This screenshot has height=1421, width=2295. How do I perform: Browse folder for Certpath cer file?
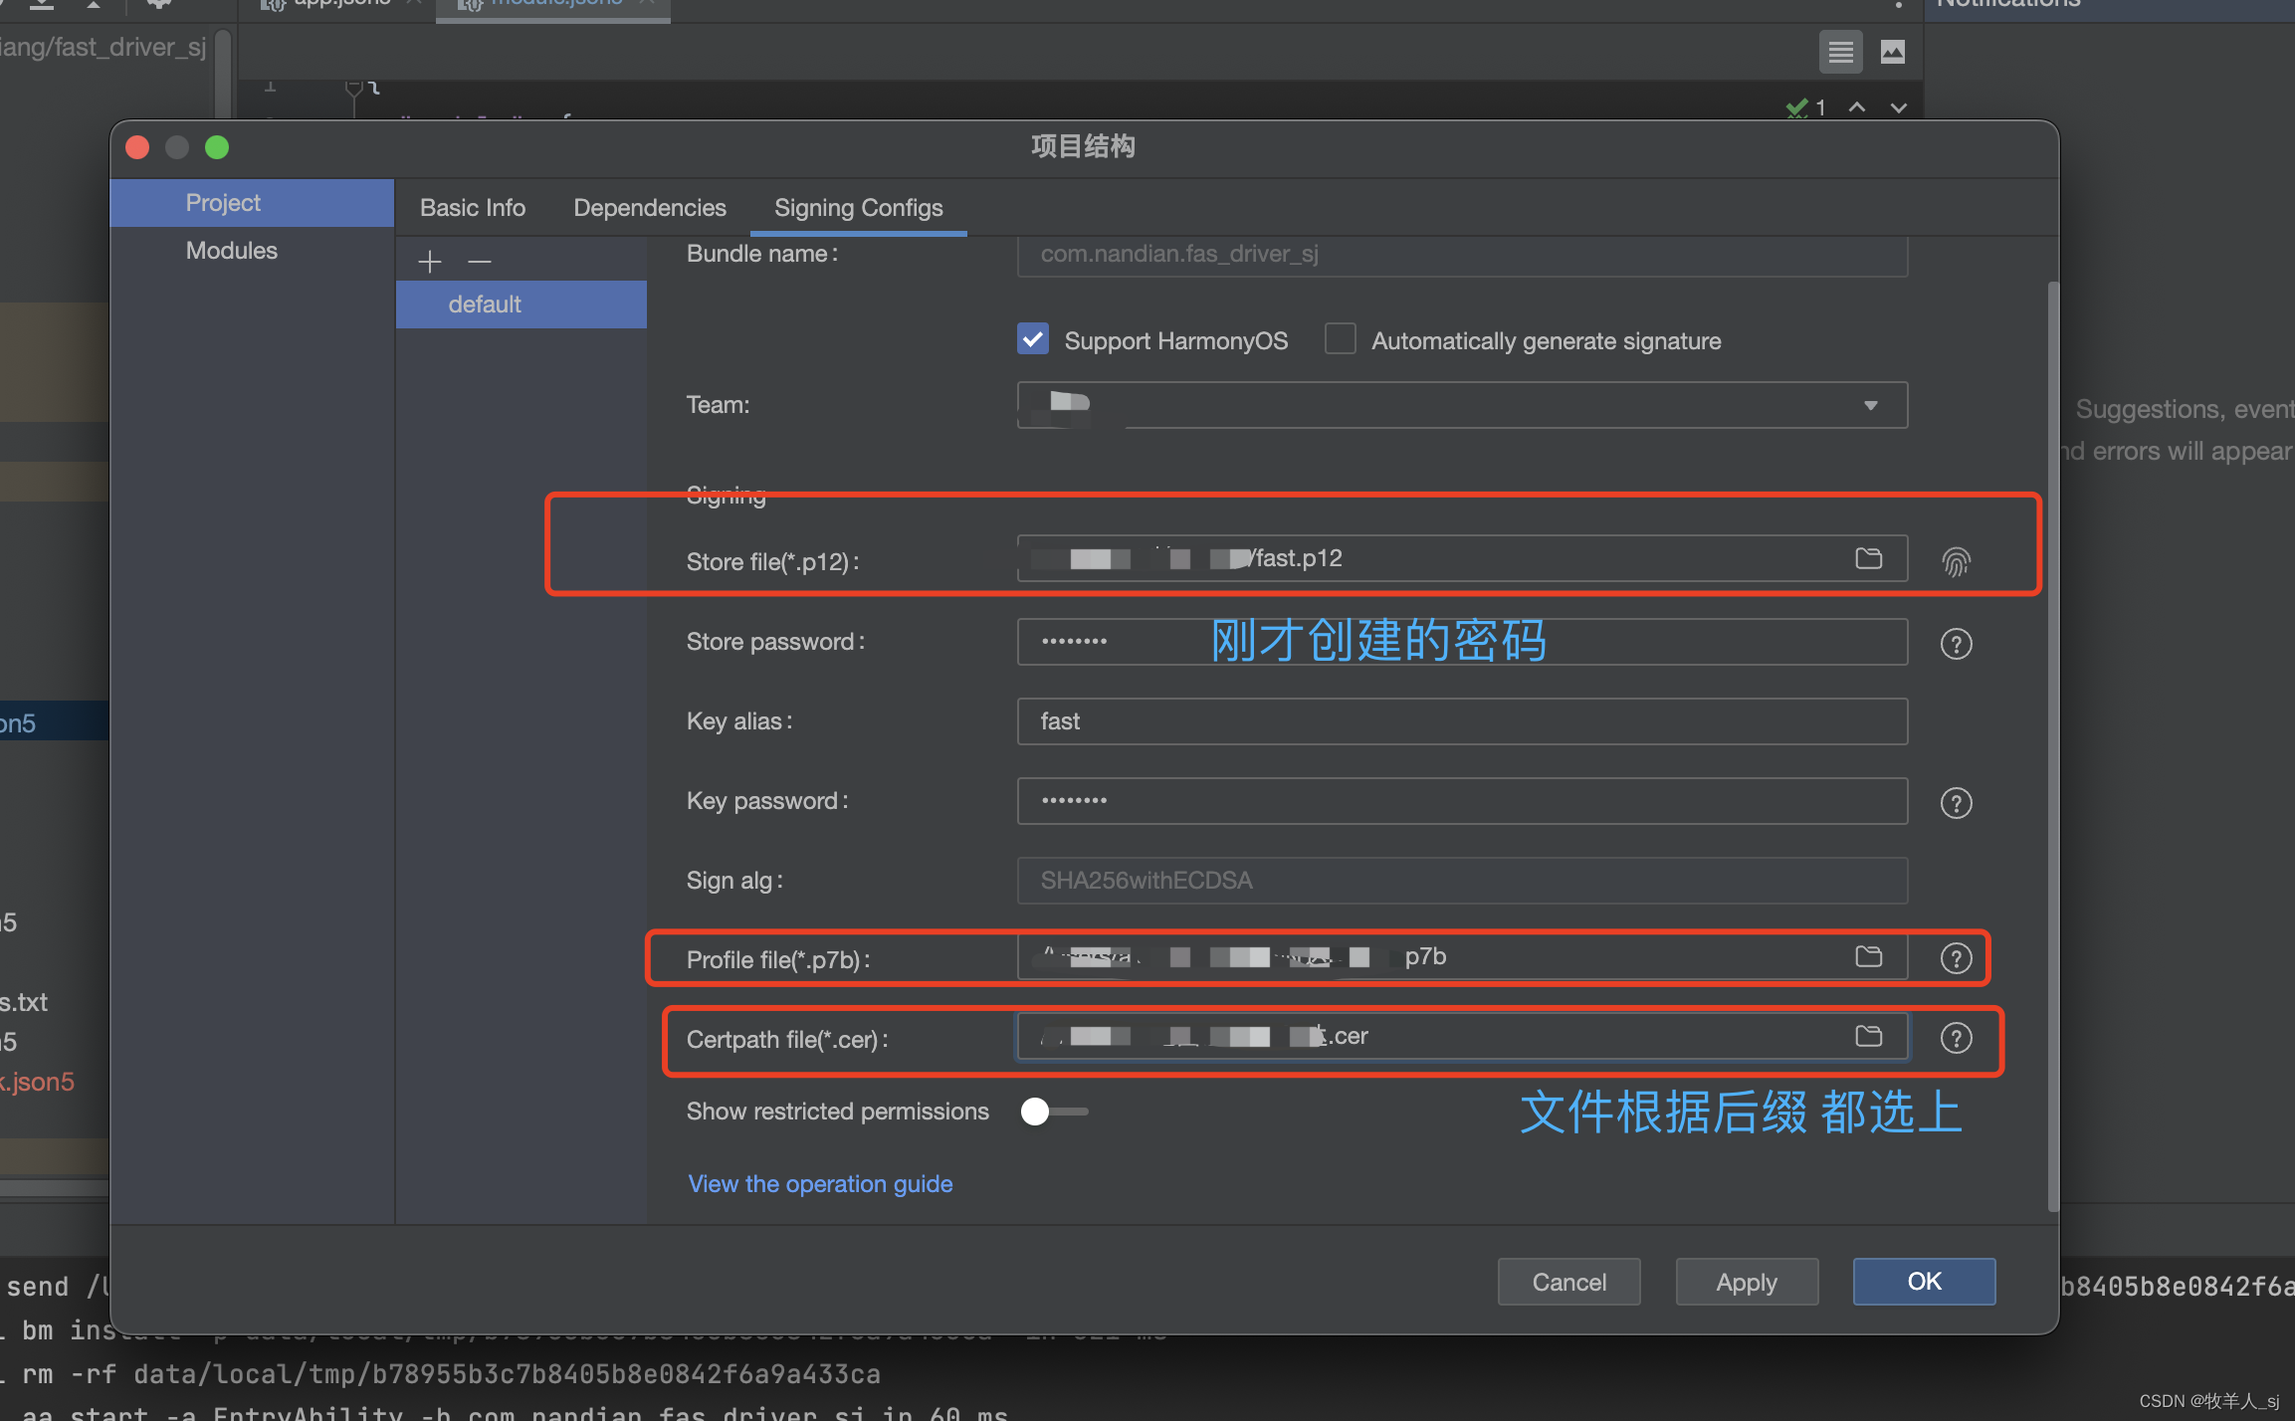[1868, 1036]
